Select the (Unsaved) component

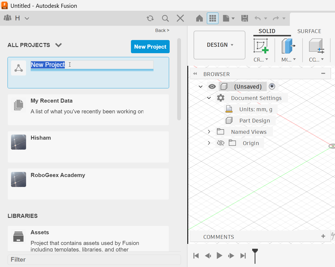[248, 86]
